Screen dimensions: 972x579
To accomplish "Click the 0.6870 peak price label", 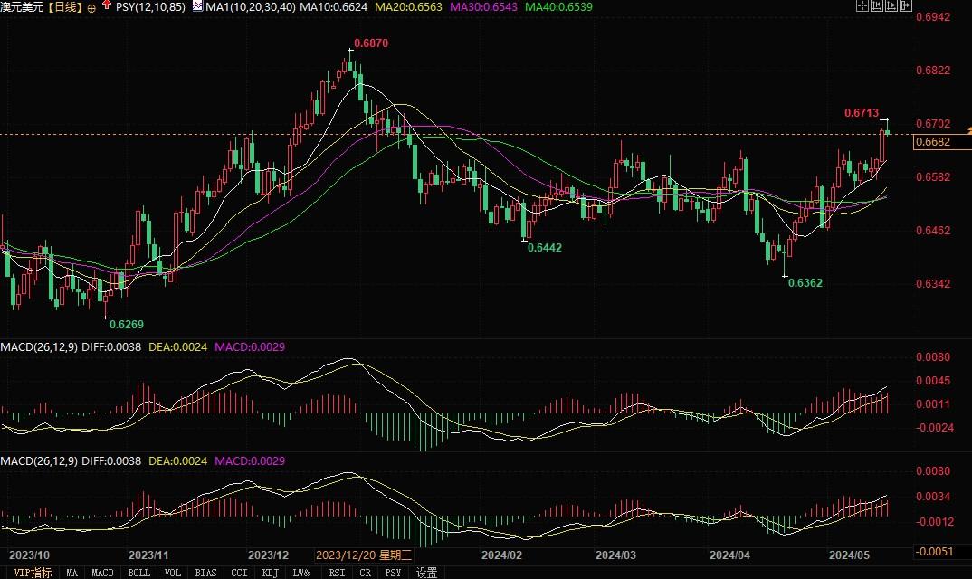I will [x=370, y=43].
